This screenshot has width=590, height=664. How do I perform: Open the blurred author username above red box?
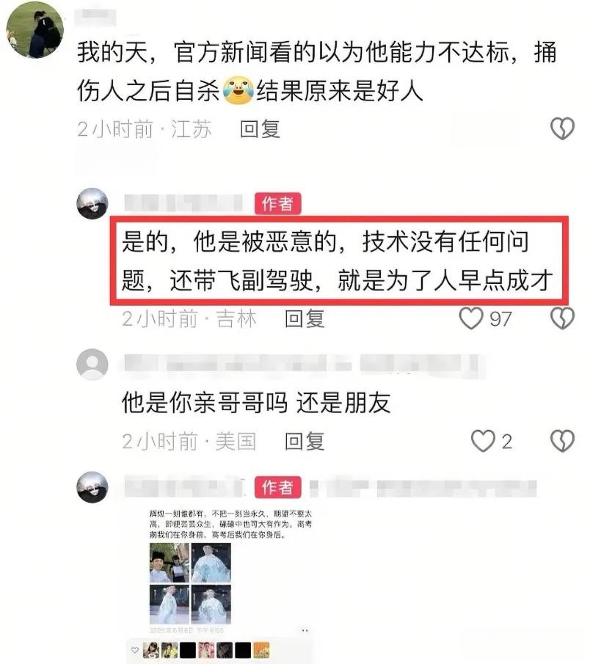(x=184, y=203)
